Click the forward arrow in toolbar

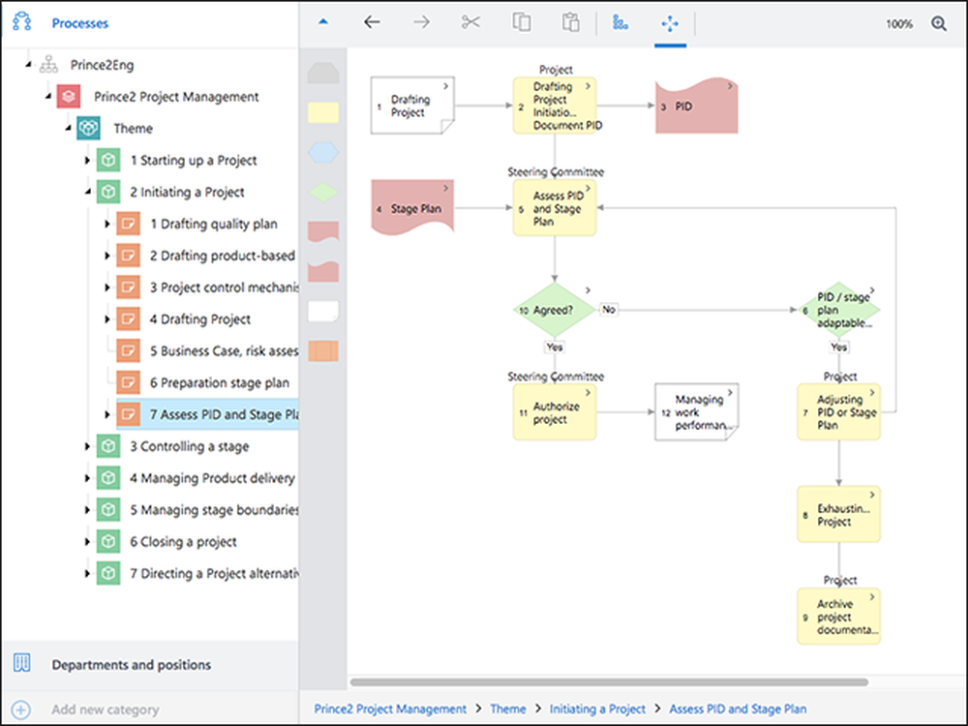tap(422, 23)
